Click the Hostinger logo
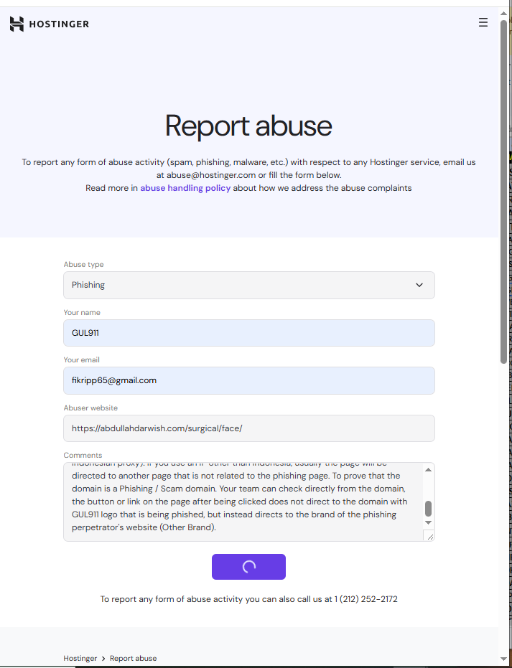The width and height of the screenshot is (512, 668). 49,24
